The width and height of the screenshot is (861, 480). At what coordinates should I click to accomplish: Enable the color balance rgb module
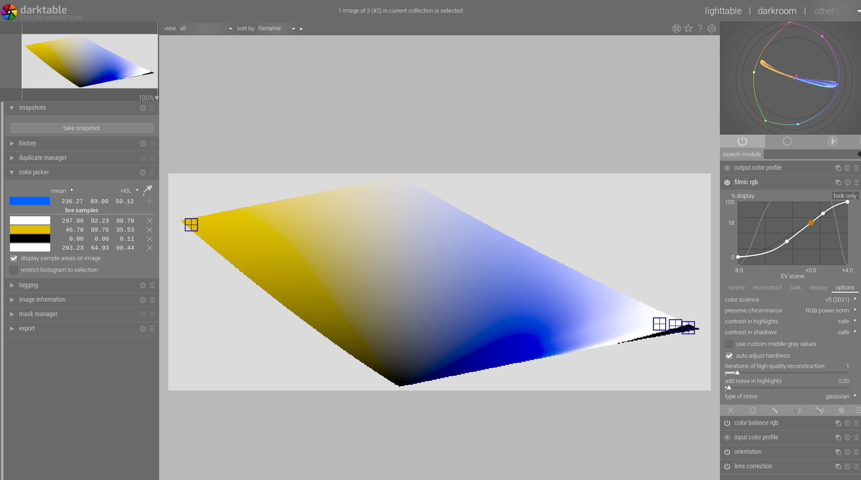tap(727, 423)
